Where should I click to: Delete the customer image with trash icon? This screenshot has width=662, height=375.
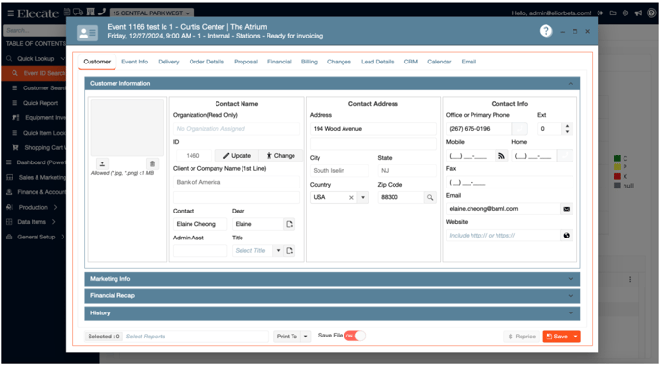152,163
